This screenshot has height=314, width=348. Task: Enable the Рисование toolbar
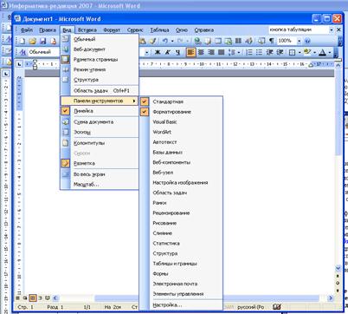181,223
